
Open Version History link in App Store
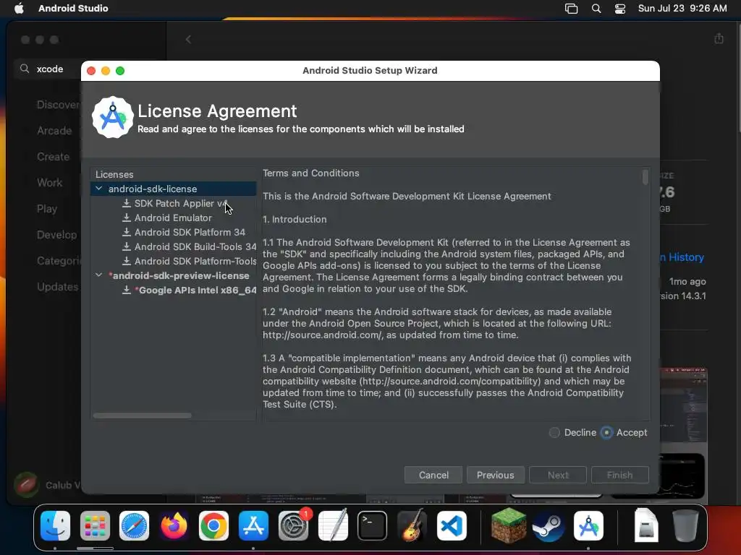(x=682, y=257)
